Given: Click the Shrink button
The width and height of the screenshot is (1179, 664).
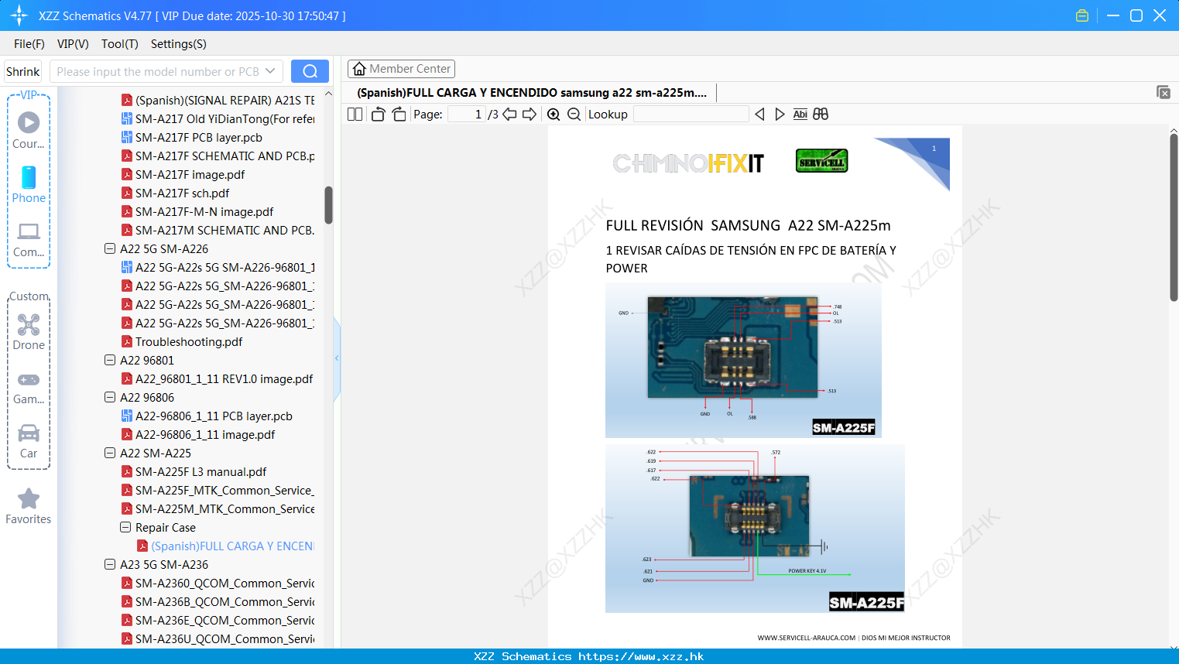Looking at the screenshot, I should pyautogui.click(x=23, y=71).
